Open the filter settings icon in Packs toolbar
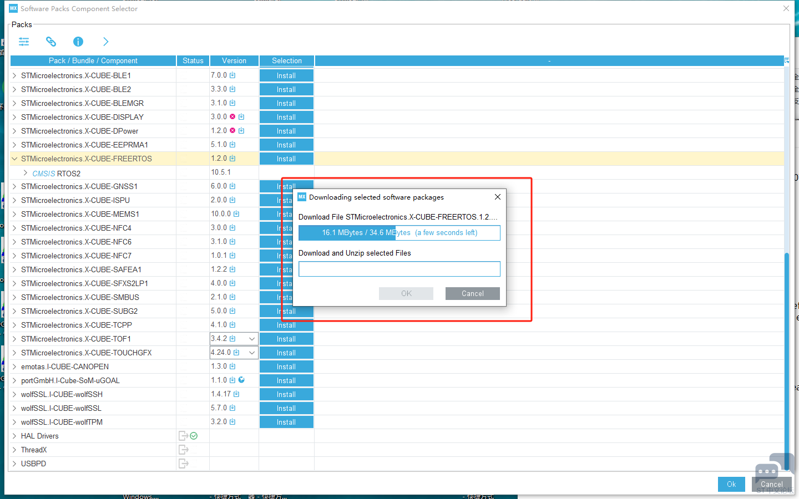This screenshot has width=799, height=499. tap(24, 42)
